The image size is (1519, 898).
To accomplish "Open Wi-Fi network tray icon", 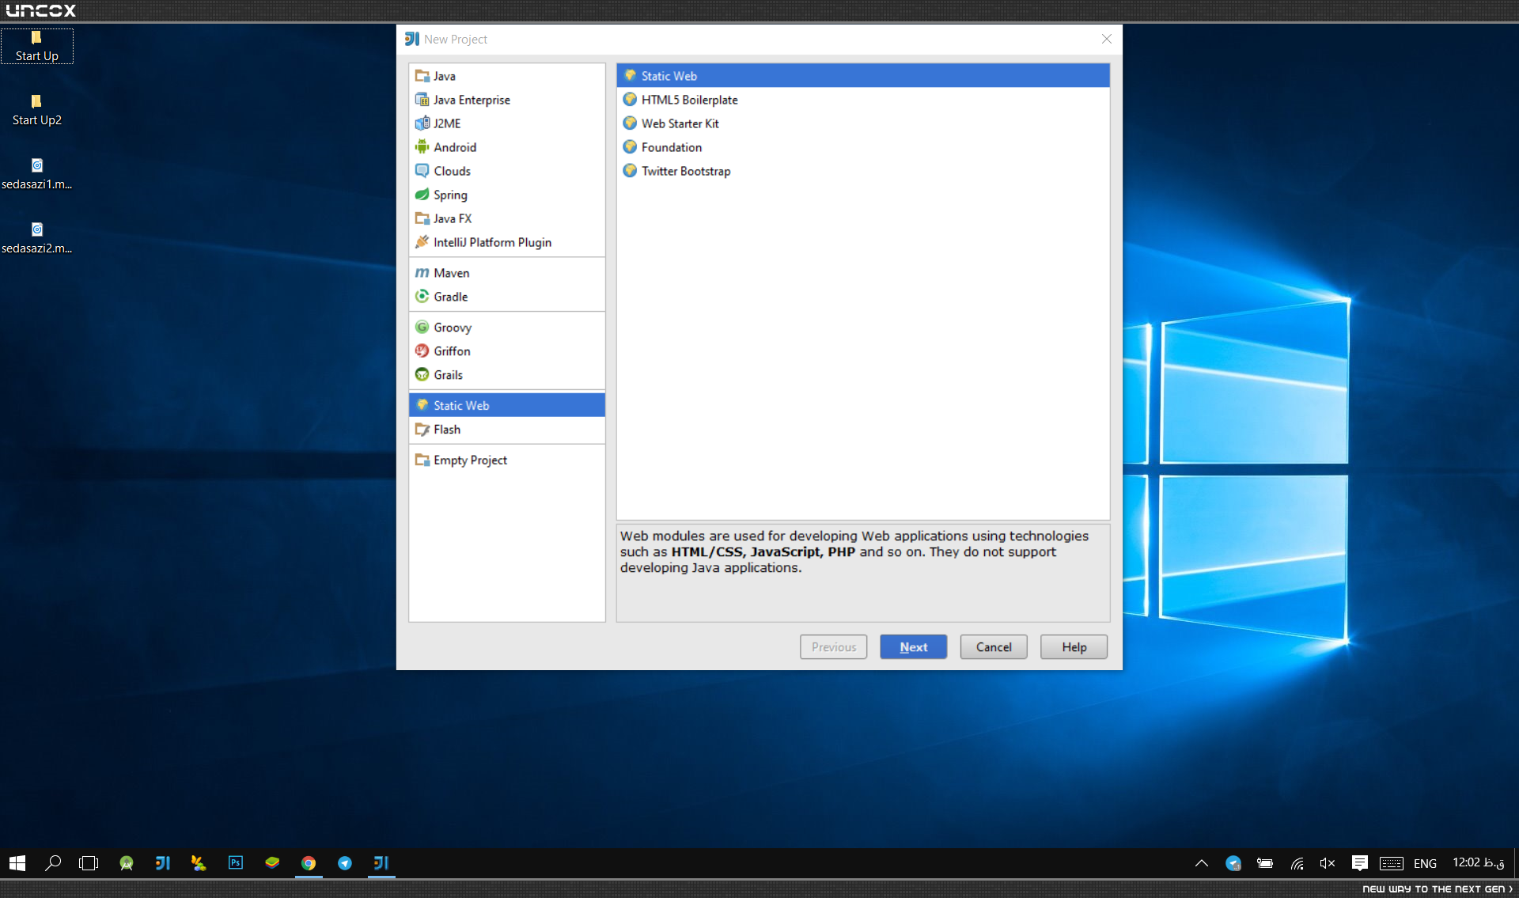I will 1297,863.
